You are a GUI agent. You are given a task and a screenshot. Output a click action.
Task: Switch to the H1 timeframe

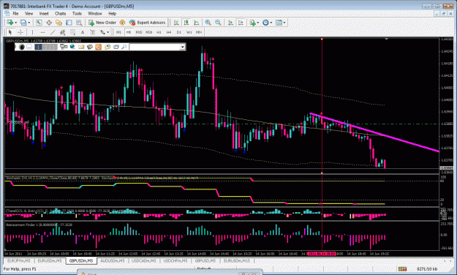pyautogui.click(x=159, y=32)
